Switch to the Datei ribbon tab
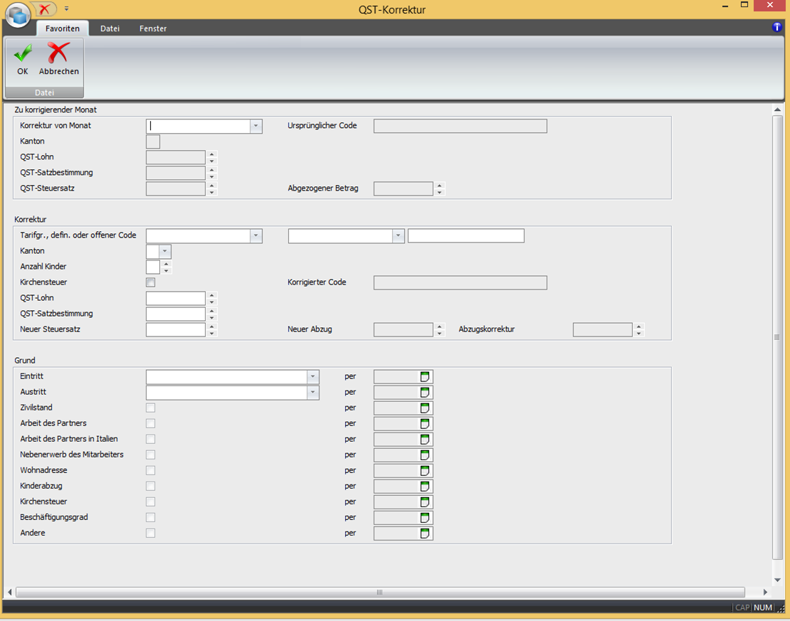Screen dimensions: 790x621 point(110,28)
